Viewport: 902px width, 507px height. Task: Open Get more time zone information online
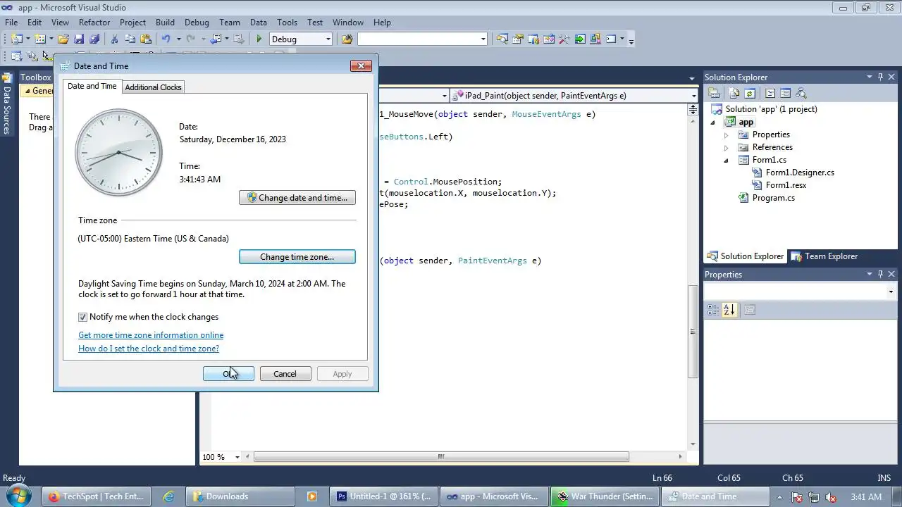point(151,335)
